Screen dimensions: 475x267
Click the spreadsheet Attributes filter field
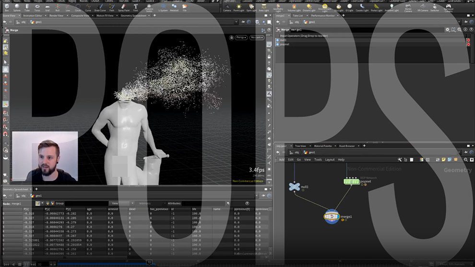[203, 203]
